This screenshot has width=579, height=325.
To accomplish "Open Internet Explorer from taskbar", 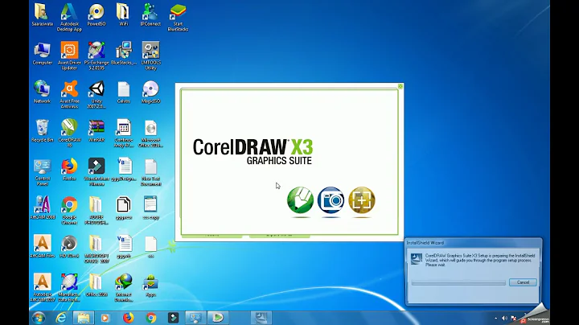I will (x=61, y=318).
